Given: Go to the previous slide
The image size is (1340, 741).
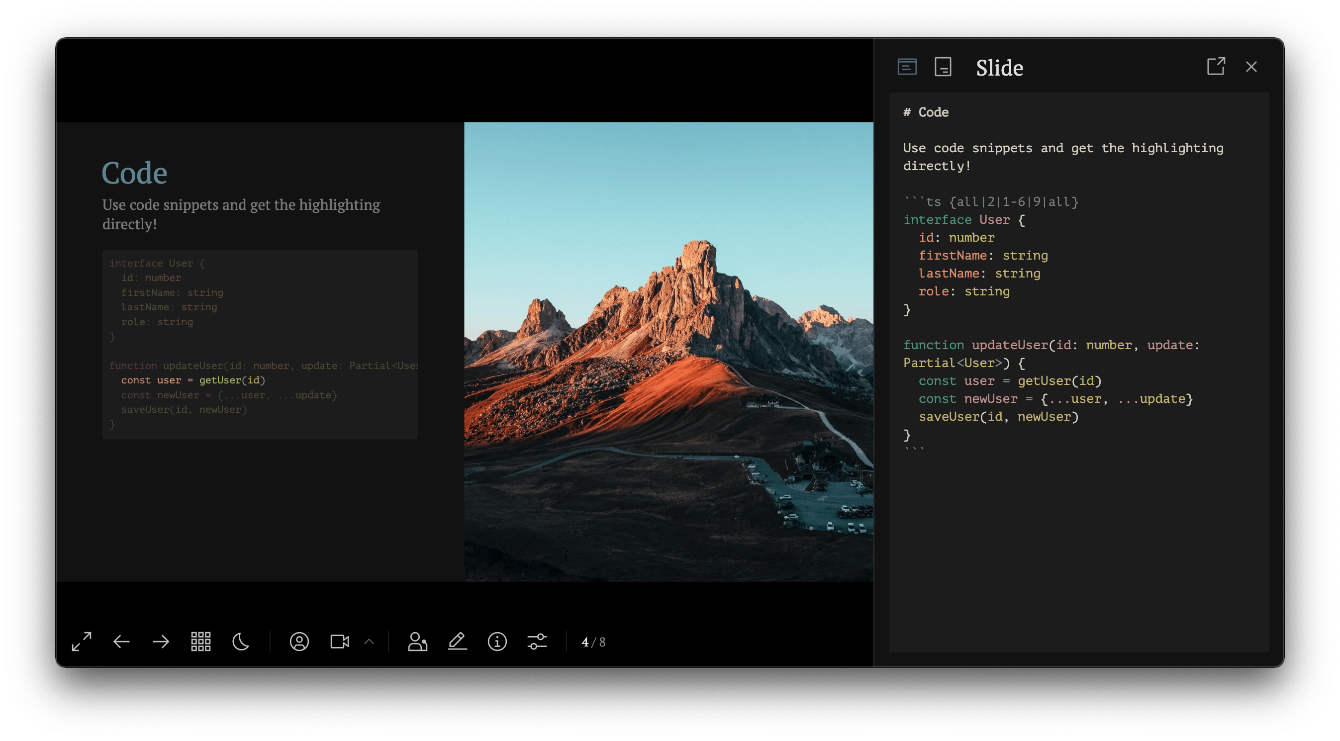Looking at the screenshot, I should (x=121, y=642).
